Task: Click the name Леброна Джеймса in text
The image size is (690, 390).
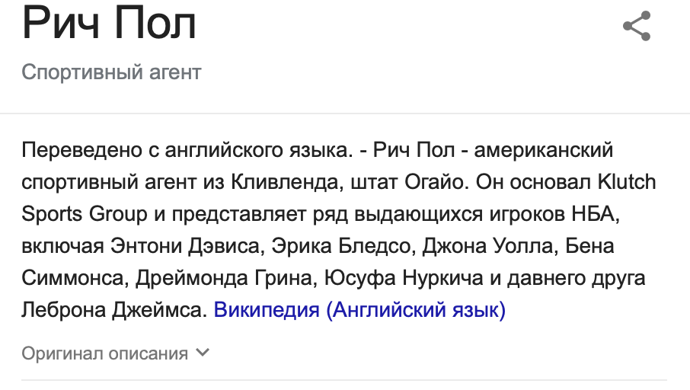Action: click(114, 310)
